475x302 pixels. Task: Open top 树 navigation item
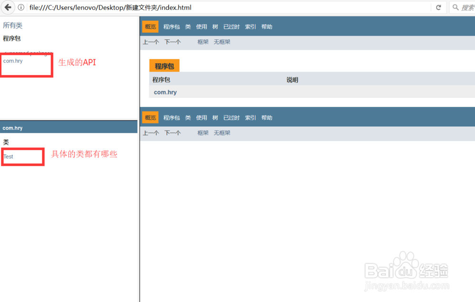pos(215,27)
